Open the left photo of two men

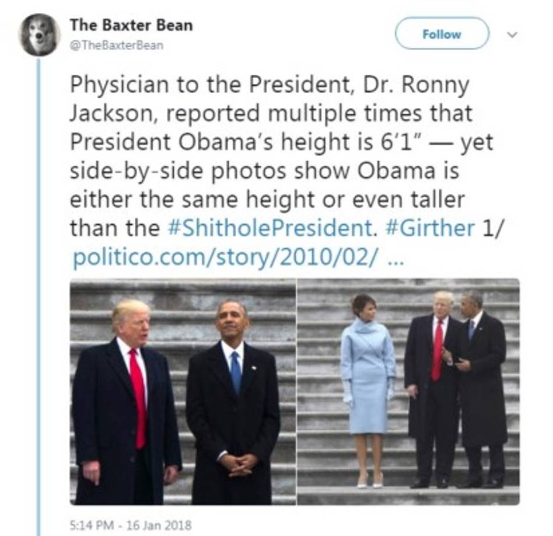coord(183,392)
